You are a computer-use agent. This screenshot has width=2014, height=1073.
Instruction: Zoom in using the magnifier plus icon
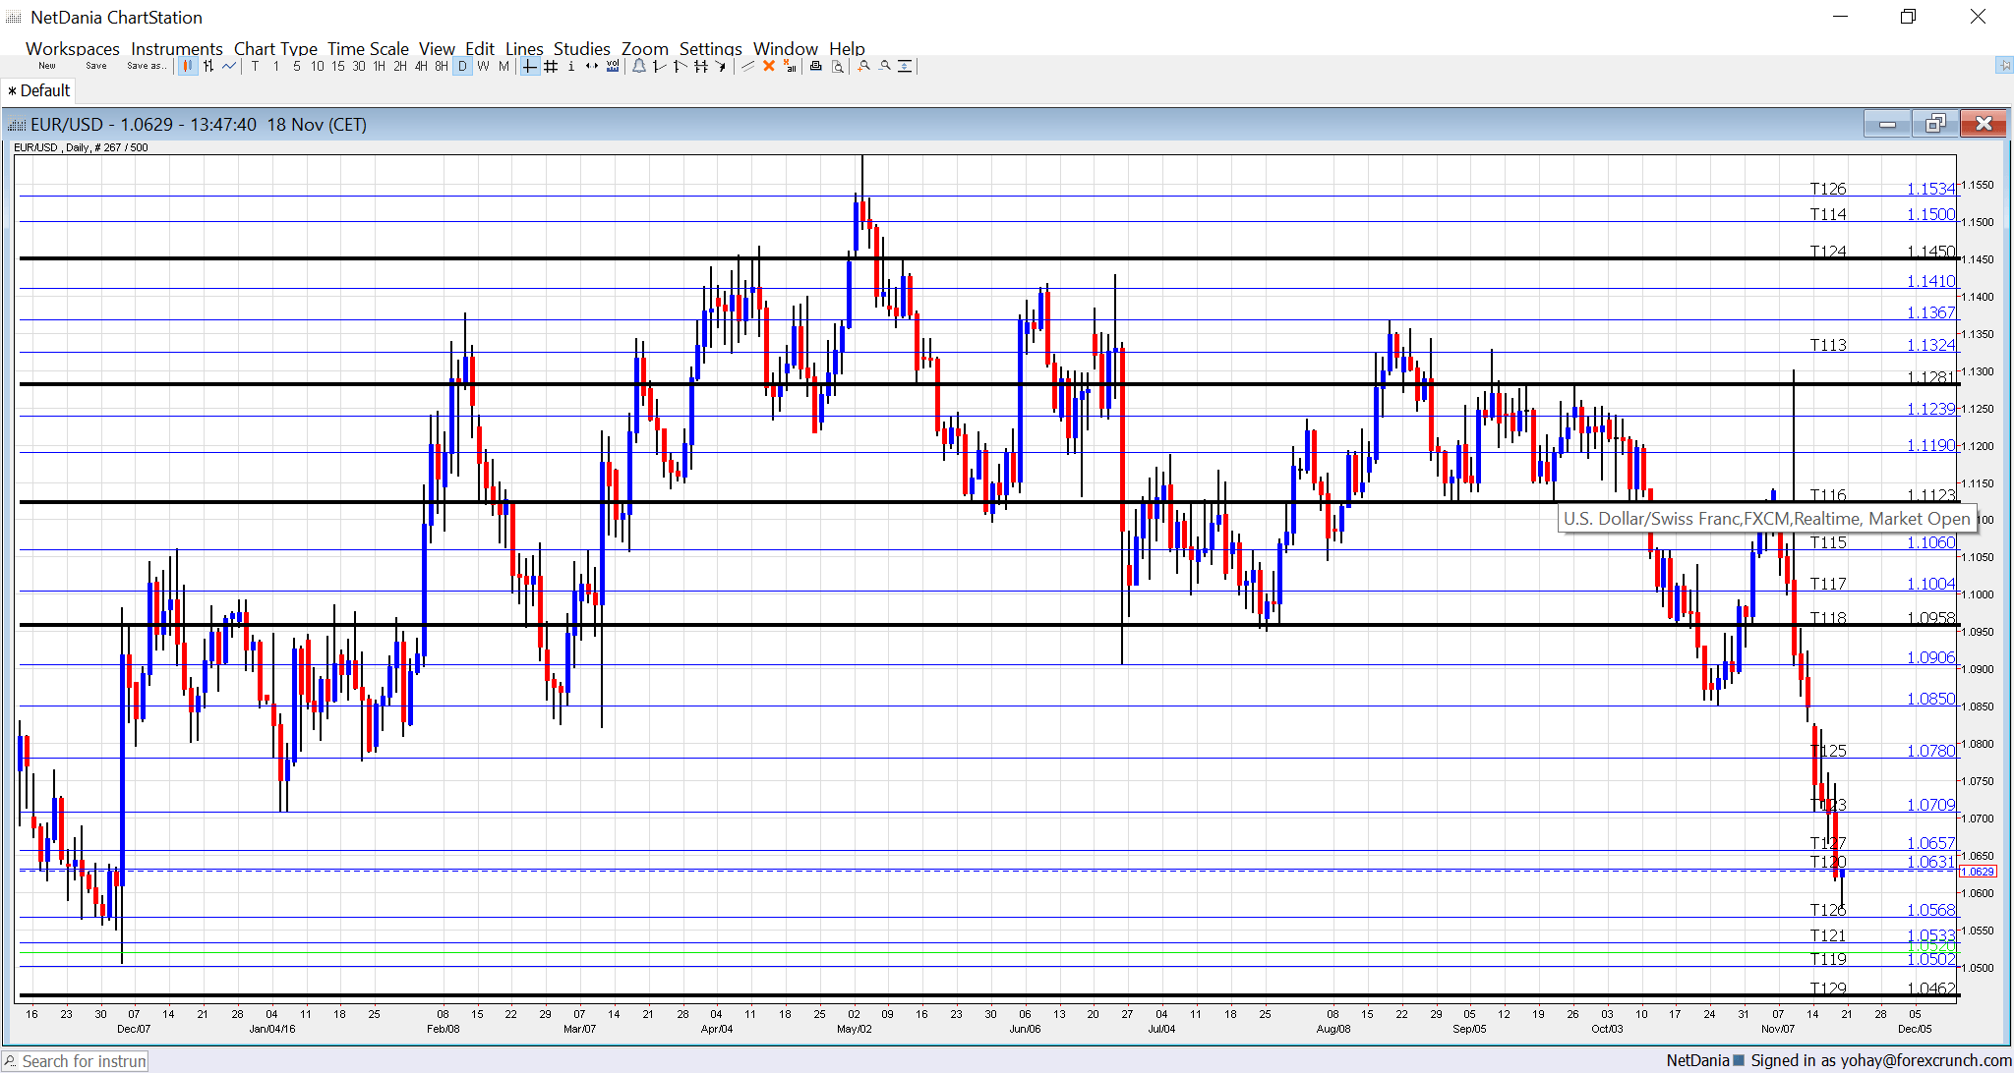pyautogui.click(x=861, y=66)
